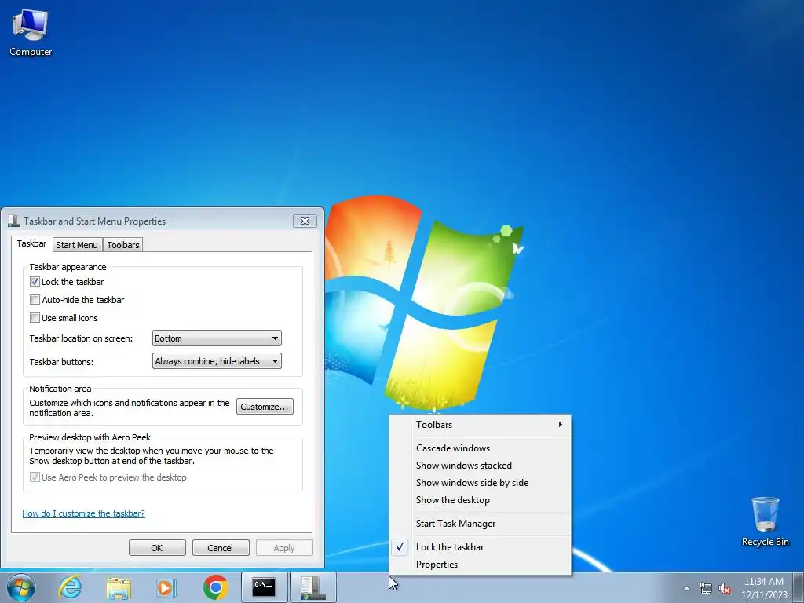Open the network status tray icon
Viewport: 804px width, 603px height.
pos(706,589)
